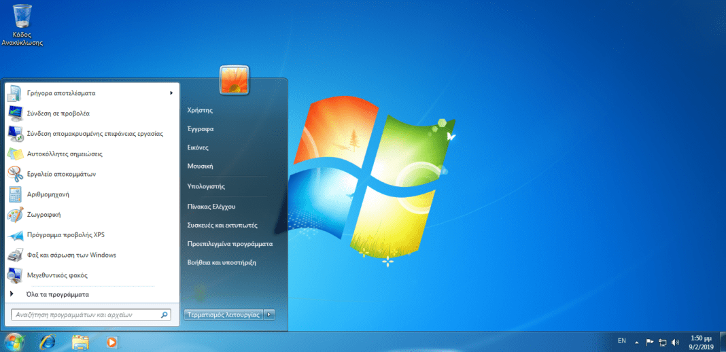This screenshot has width=726, height=352.
Task: Click the volume speaker tray icon
Action: click(675, 342)
